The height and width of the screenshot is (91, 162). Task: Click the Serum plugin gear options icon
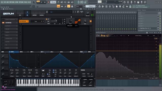tap(3, 9)
